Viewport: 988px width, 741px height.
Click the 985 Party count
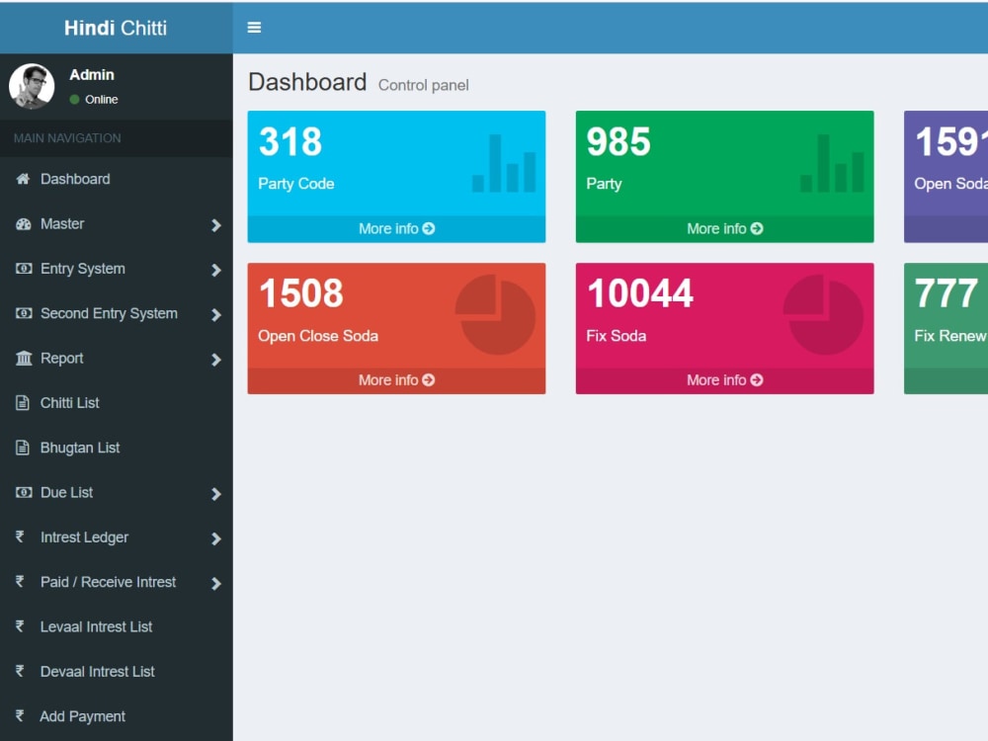click(618, 141)
